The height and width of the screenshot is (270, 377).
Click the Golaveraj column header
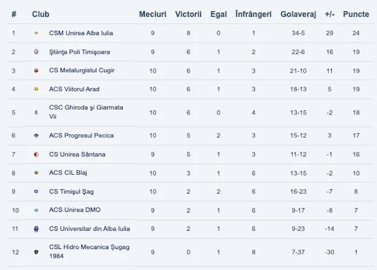pyautogui.click(x=298, y=14)
